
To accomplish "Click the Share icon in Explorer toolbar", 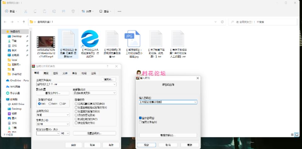I will 64,11.
